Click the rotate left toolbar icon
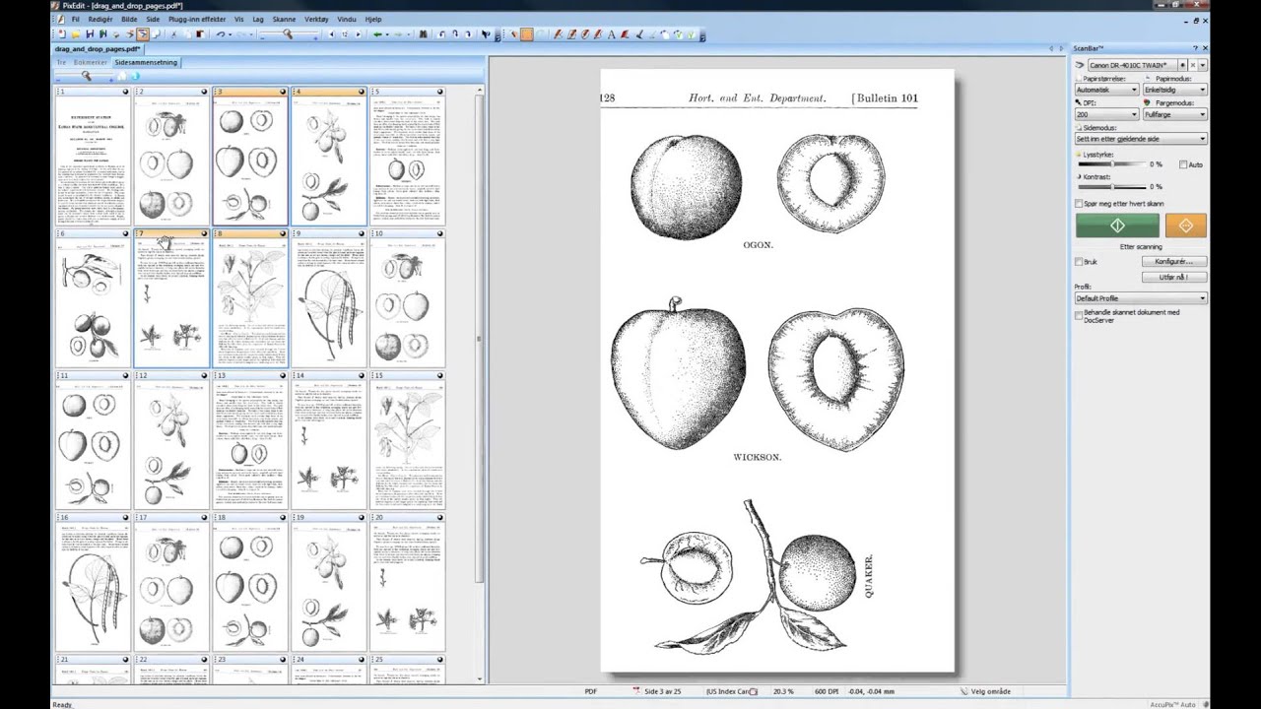This screenshot has height=709, width=1261. coord(441,34)
